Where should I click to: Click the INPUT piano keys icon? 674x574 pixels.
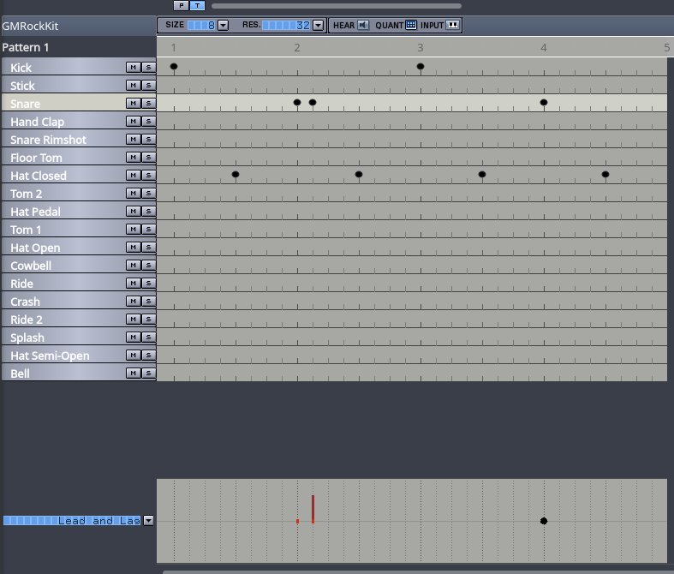[x=453, y=25]
